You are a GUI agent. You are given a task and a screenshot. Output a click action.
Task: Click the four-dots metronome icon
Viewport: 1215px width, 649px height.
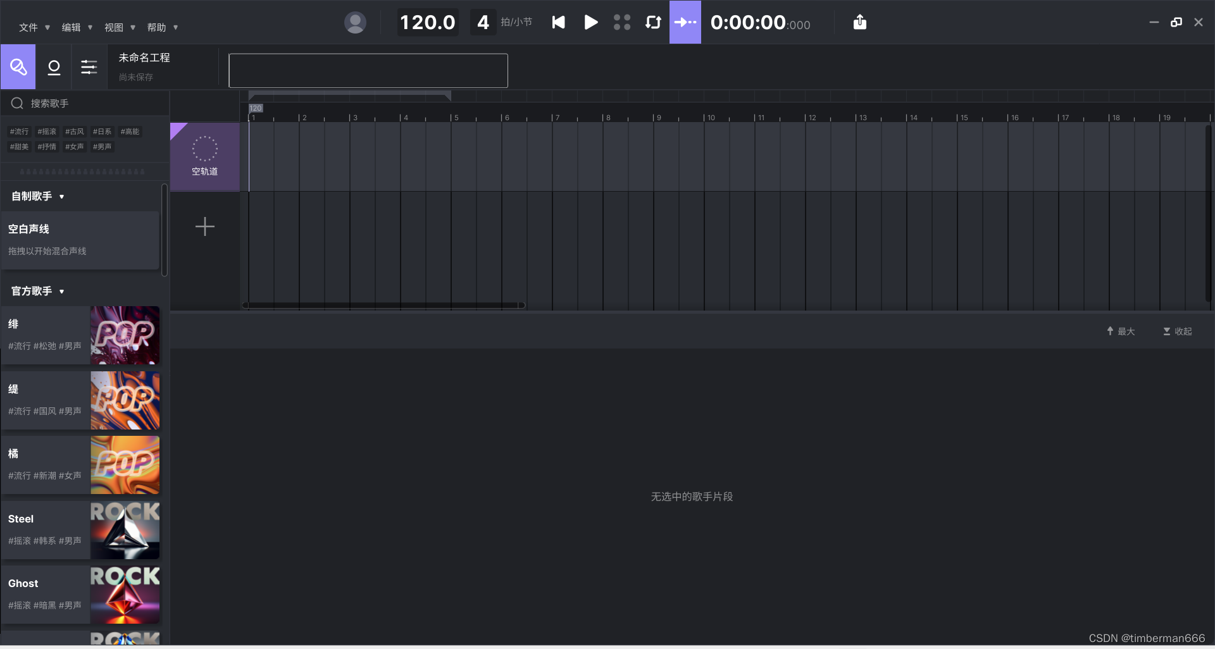click(622, 23)
